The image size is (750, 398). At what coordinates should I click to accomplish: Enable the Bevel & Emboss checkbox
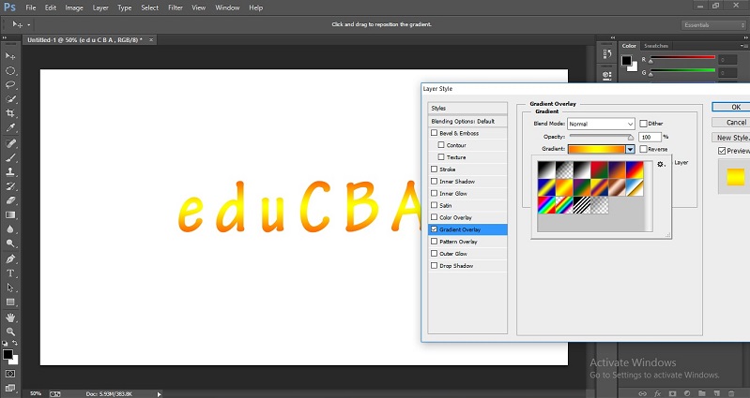pyautogui.click(x=435, y=133)
